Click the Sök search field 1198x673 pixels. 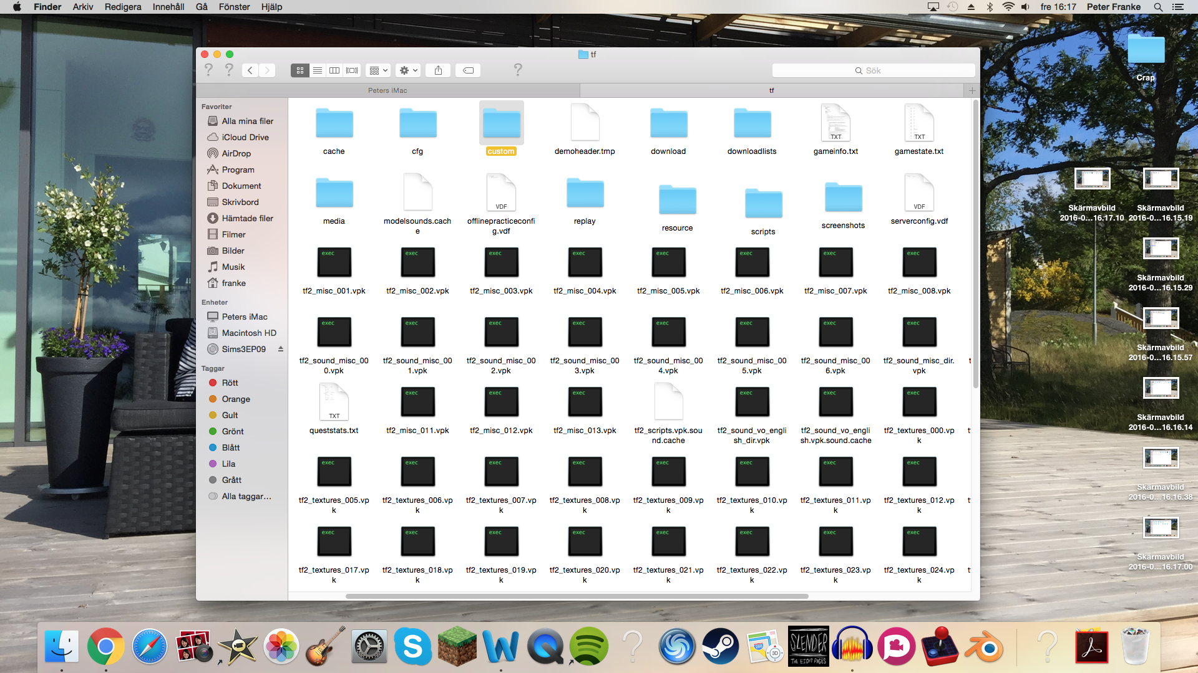click(x=873, y=70)
